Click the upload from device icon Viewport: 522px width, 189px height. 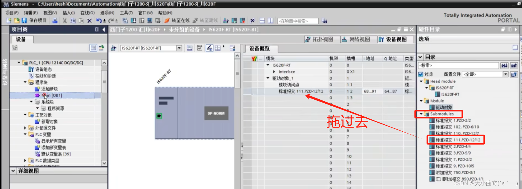coord(142,20)
